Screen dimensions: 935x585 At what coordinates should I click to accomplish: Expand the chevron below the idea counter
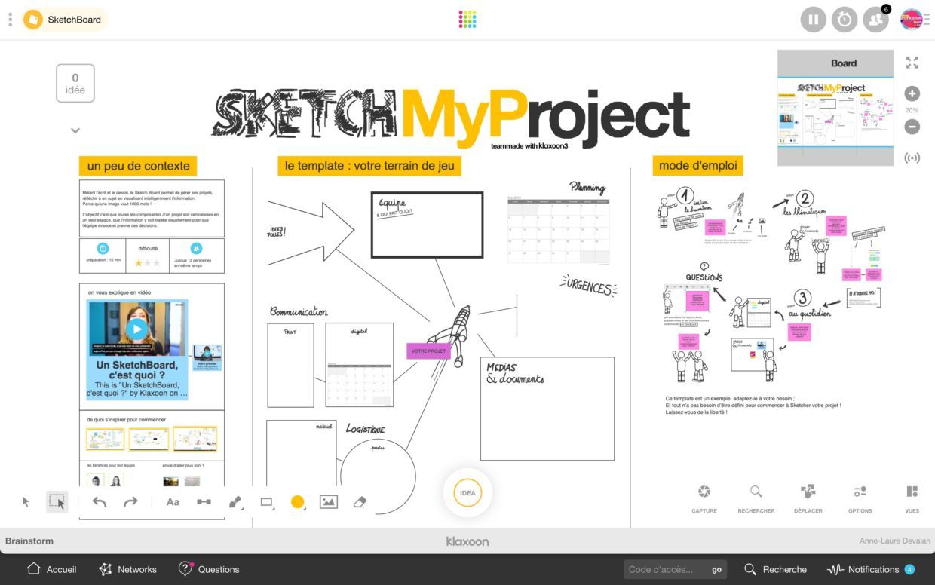point(75,130)
